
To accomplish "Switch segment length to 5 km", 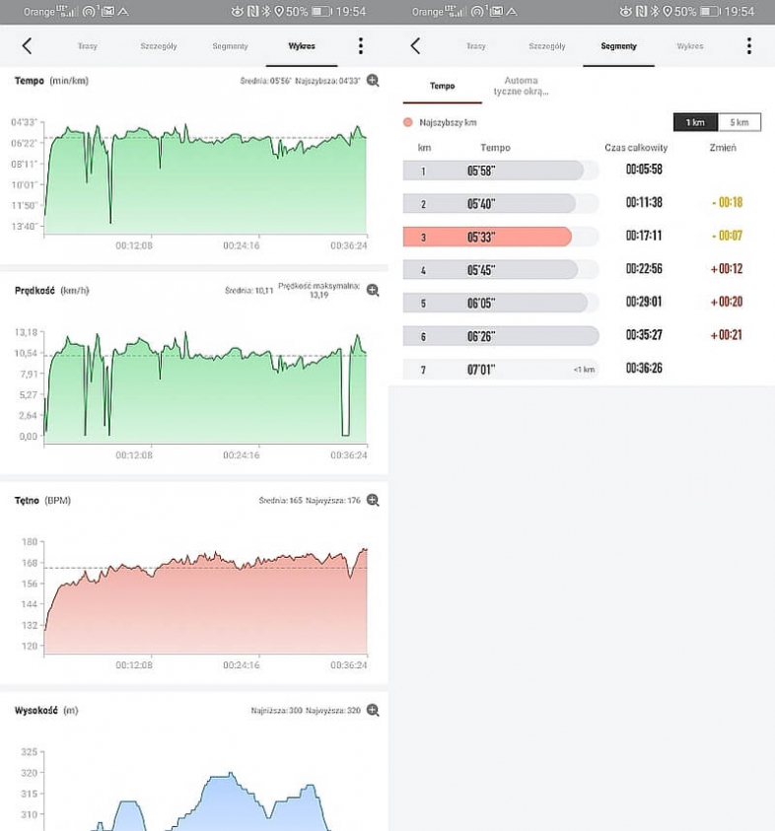I will [x=739, y=122].
